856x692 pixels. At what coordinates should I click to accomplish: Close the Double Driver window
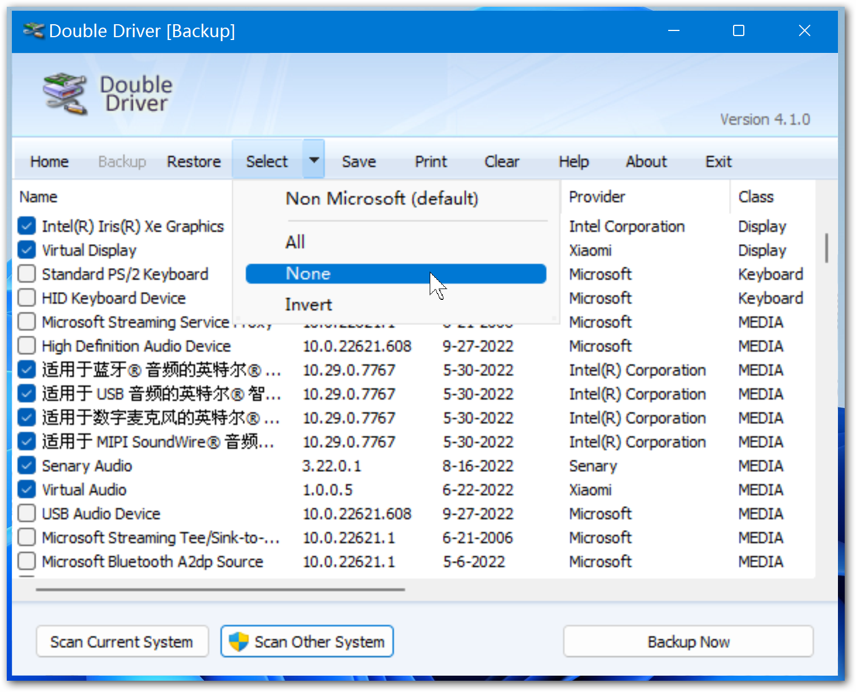(805, 30)
